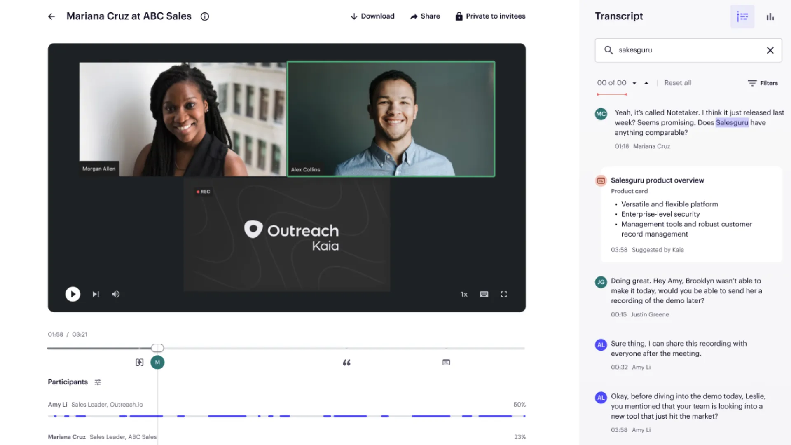Adjust participants settings sliders icon
791x445 pixels.
click(98, 382)
